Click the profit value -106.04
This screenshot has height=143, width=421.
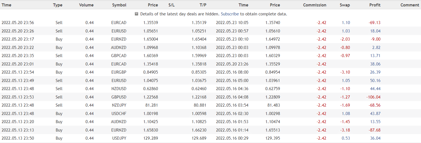[x=373, y=97]
